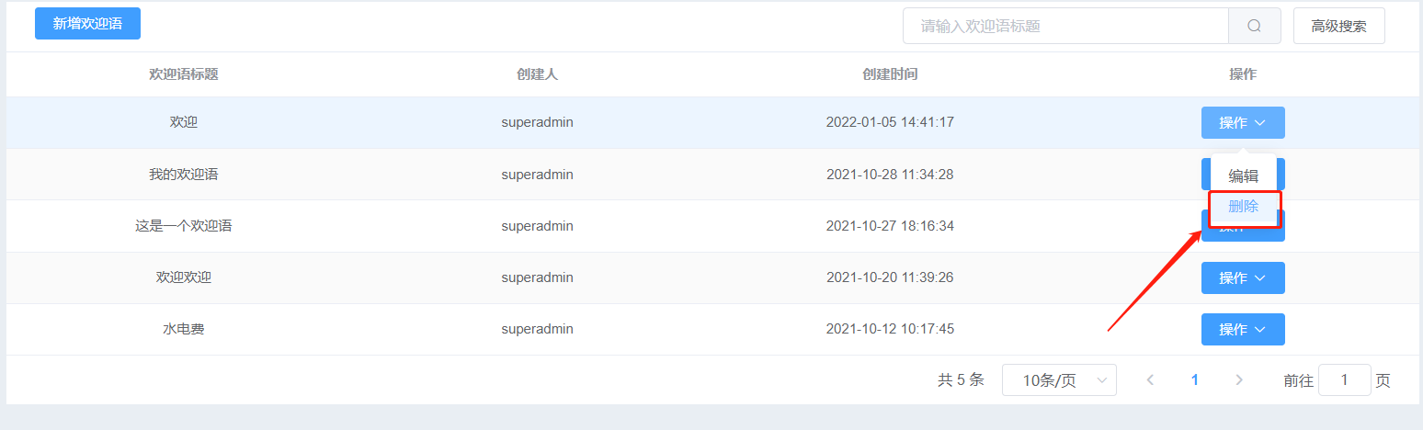
Task: Focus the 请输入欢迎语标题 search field
Action: click(x=1066, y=26)
